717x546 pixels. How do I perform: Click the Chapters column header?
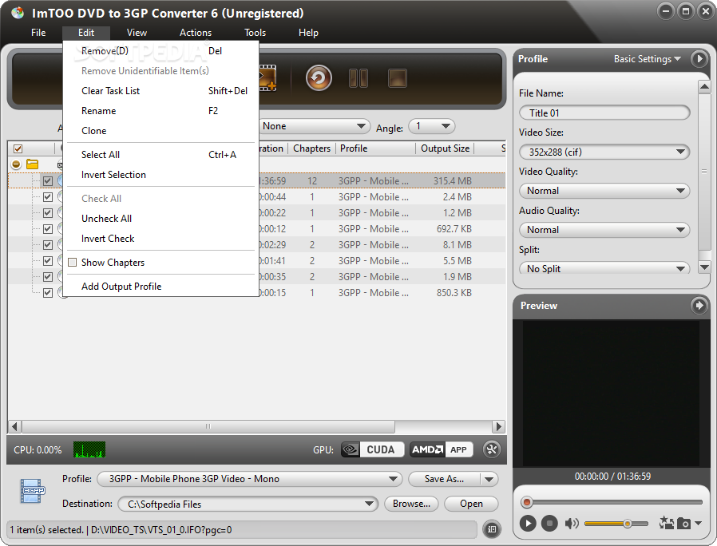click(311, 148)
